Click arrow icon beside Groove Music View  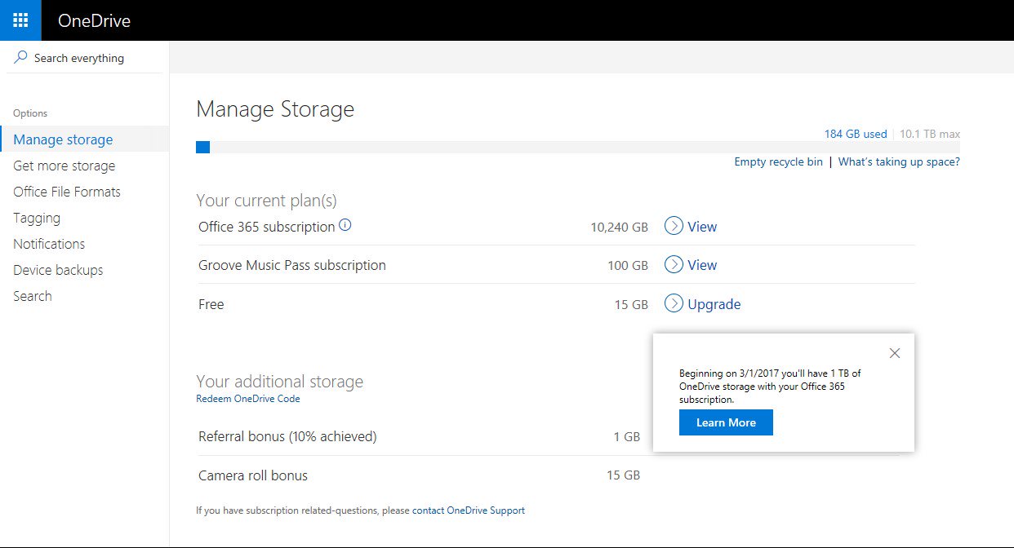click(x=674, y=264)
